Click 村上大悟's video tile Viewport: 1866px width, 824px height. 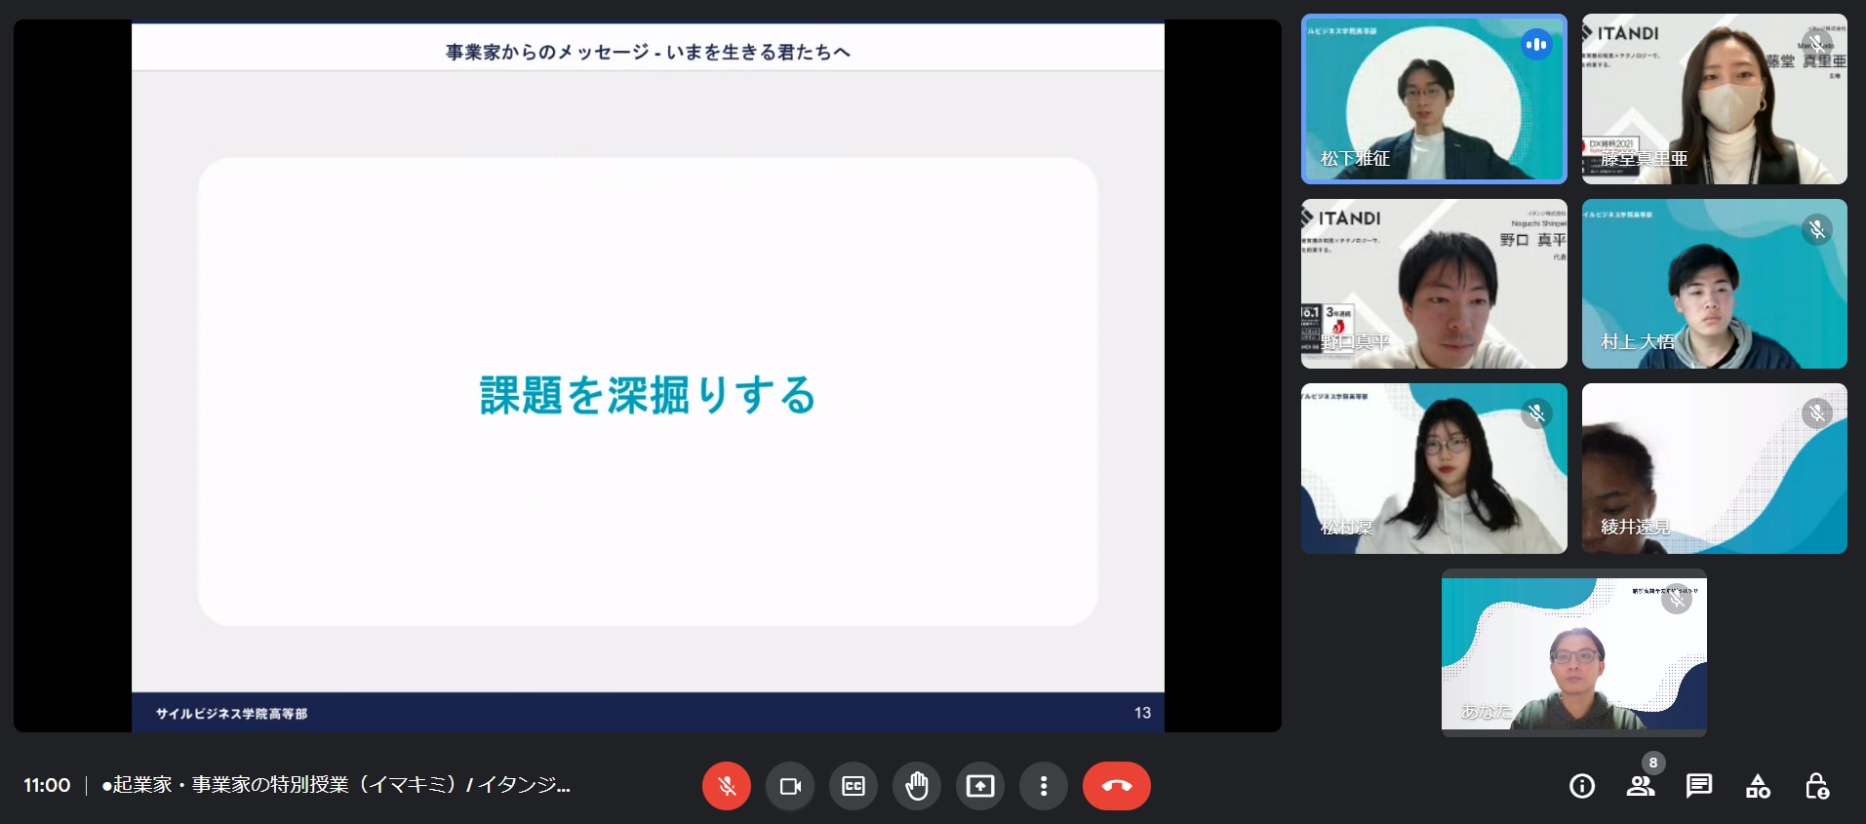tap(1714, 284)
